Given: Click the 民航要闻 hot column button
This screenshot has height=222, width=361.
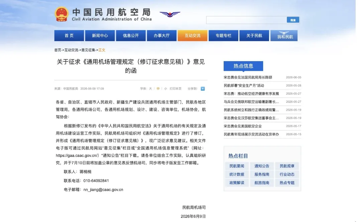Looking at the screenshot, I should [x=237, y=166].
